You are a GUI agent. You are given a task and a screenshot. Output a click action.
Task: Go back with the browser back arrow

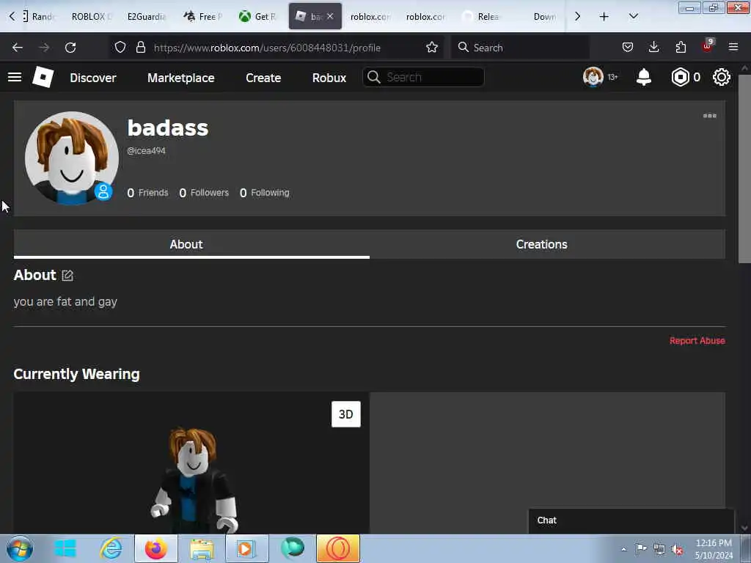pos(18,48)
